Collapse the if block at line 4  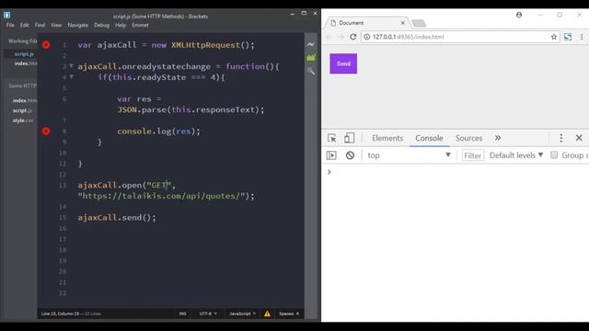pyautogui.click(x=72, y=77)
